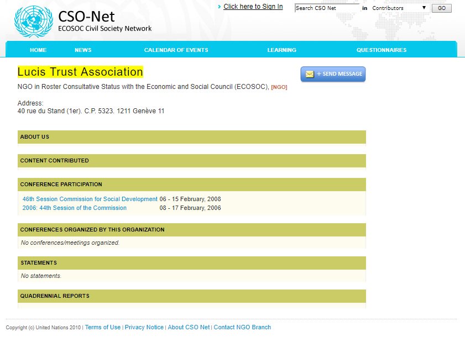Go to the Home menu
Screen dimensions: 465x342
(38, 50)
